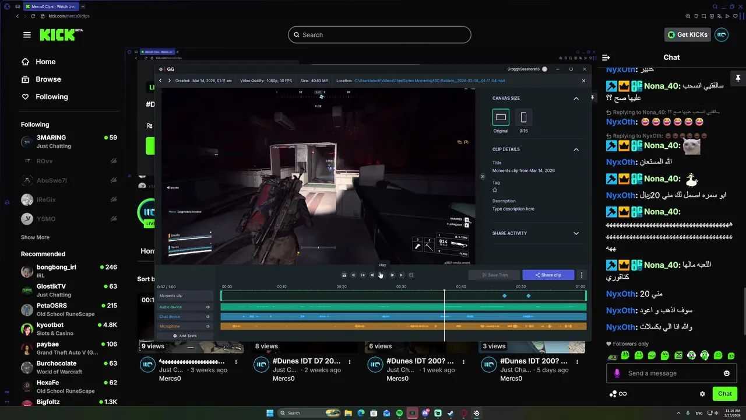Image resolution: width=746 pixels, height=420 pixels.
Task: Skip to clip end in GG
Action: click(x=402, y=275)
